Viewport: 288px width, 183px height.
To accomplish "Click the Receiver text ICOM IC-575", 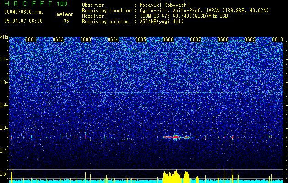I will pos(155,16).
